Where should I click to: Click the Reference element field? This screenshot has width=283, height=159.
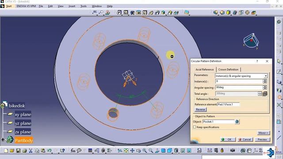[x=228, y=104]
